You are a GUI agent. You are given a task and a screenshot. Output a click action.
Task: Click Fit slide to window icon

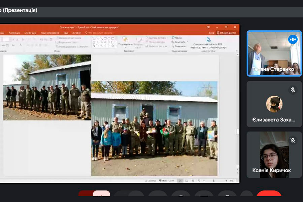[x=237, y=181]
